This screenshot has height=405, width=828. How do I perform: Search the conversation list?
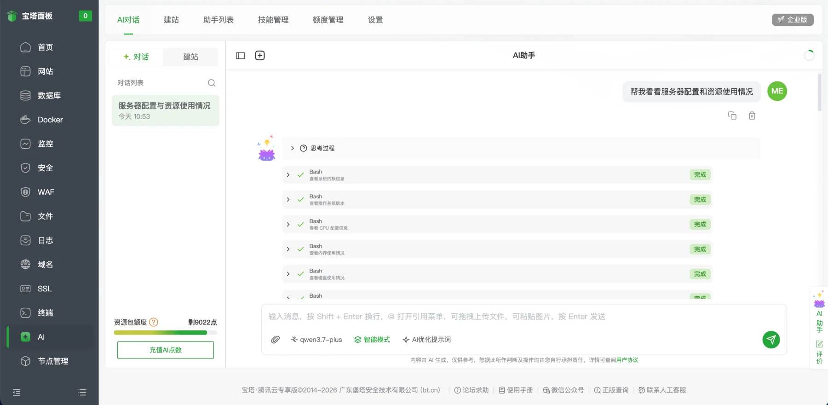212,83
